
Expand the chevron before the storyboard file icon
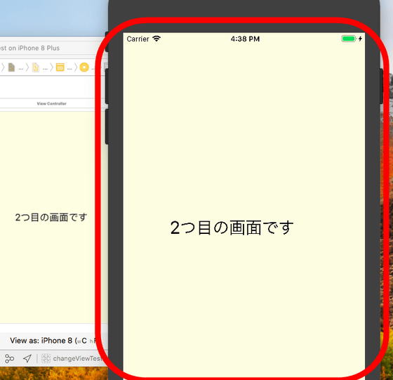point(27,67)
